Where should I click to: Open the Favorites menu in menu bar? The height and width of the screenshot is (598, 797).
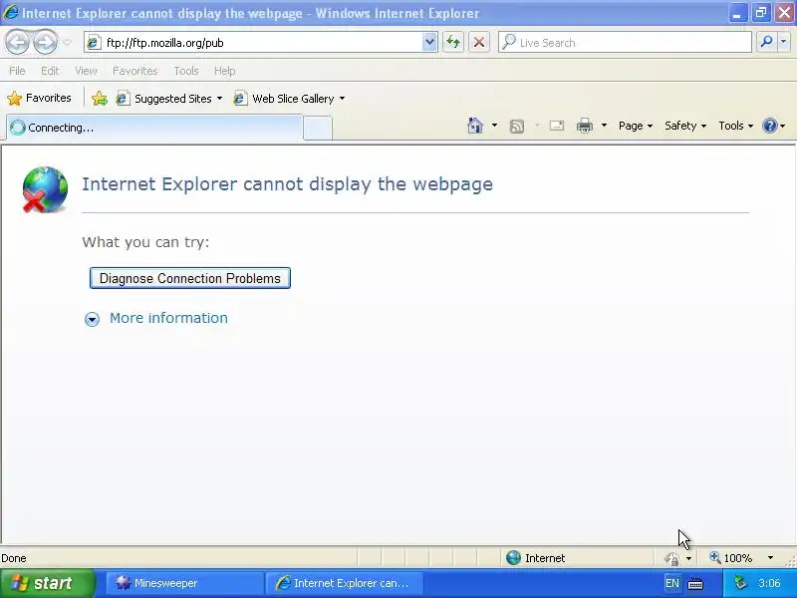pyautogui.click(x=135, y=71)
